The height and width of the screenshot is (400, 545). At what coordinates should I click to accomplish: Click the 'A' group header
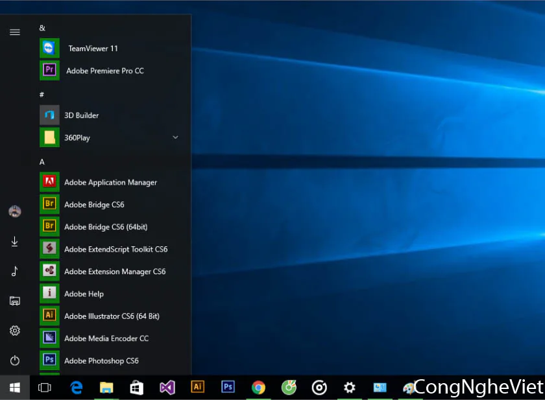42,162
